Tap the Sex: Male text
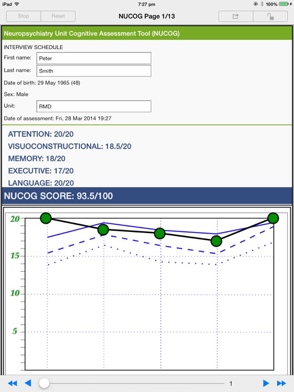The width and height of the screenshot is (294, 392). [x=16, y=94]
